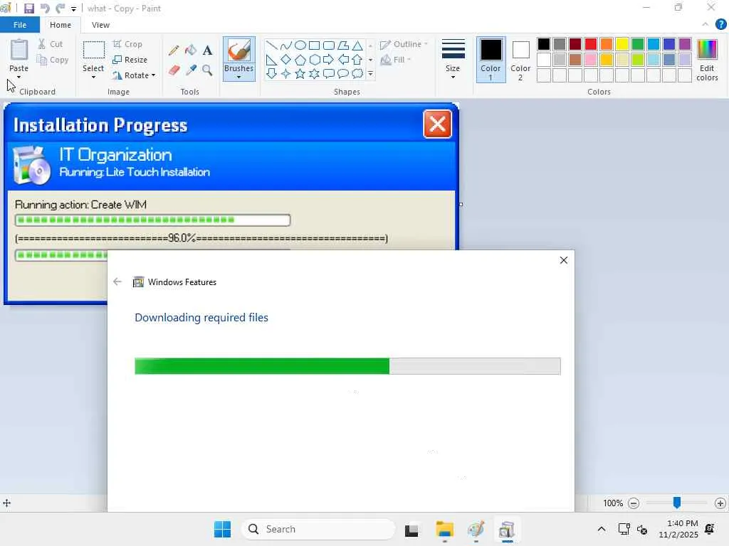Viewport: 729px width, 546px height.
Task: Click the Crop button
Action: [x=127, y=44]
